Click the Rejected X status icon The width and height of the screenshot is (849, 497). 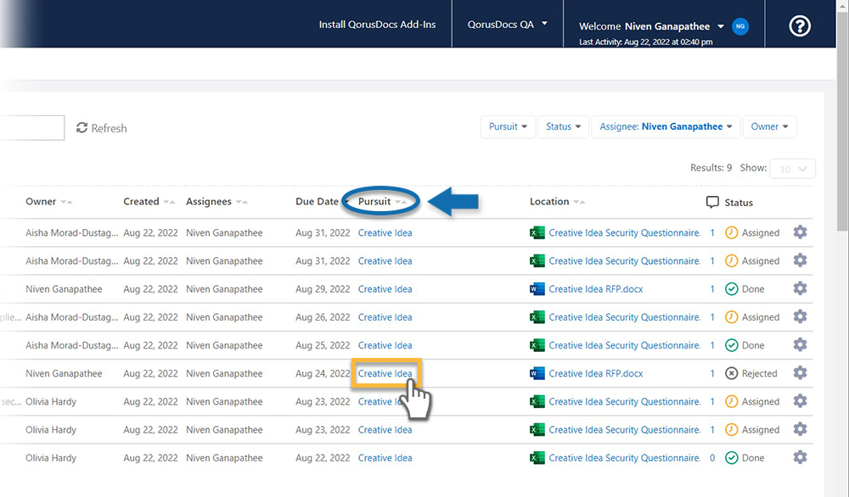coord(731,373)
